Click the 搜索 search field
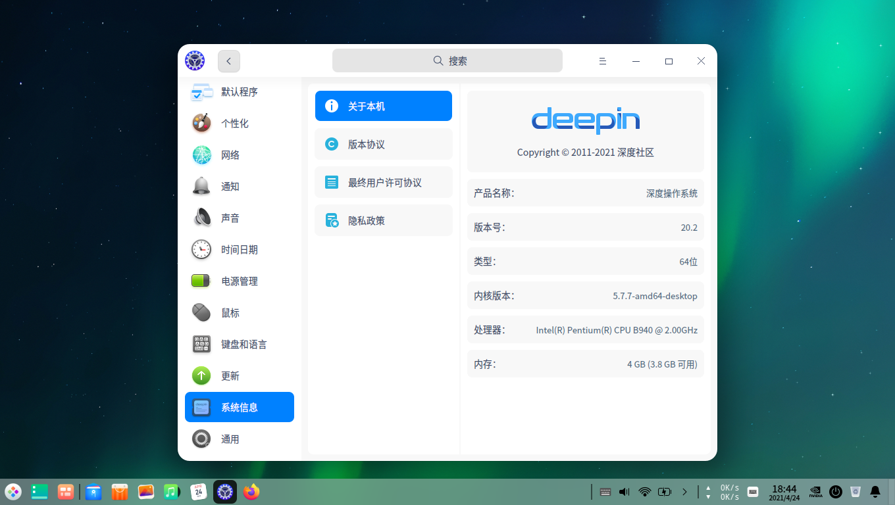 tap(447, 60)
